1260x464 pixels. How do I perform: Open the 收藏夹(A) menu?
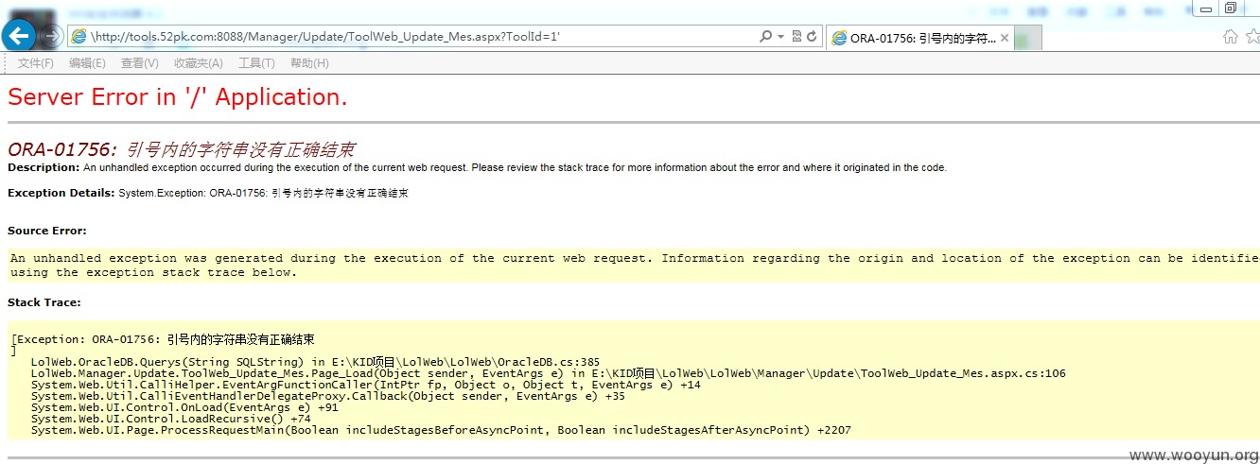tap(199, 63)
